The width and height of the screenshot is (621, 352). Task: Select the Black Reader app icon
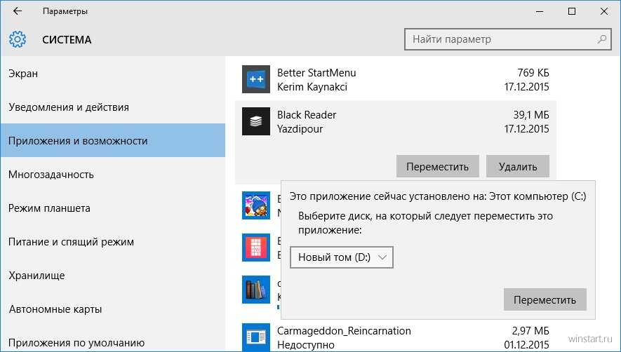(x=256, y=121)
